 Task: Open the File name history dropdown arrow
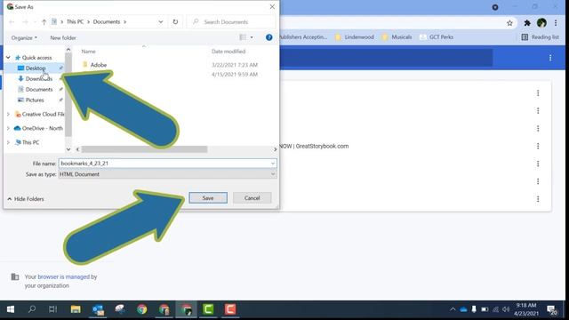click(273, 164)
